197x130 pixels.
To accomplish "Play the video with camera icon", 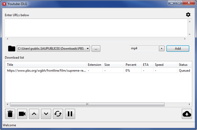I will pos(22,114).
